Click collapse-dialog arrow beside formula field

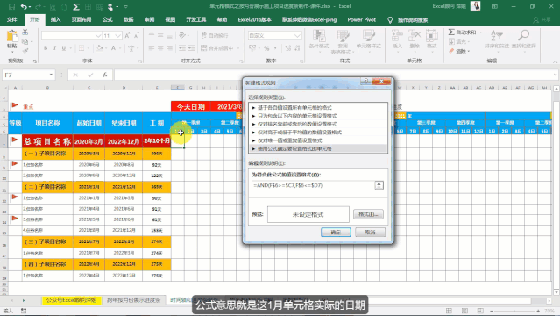[x=379, y=185]
